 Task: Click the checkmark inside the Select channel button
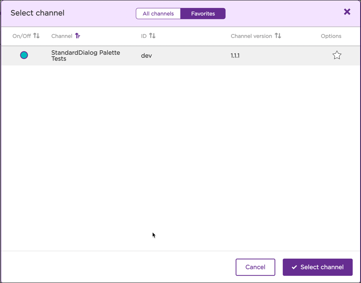[294, 267]
